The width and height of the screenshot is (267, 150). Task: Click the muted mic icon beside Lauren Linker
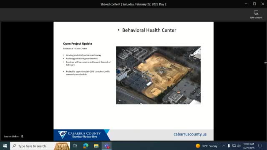tap(22, 136)
